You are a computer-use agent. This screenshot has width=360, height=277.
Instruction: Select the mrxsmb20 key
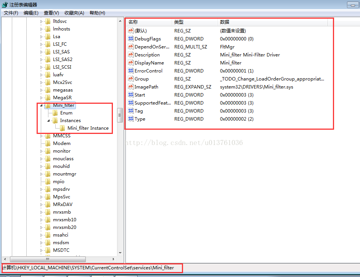(64, 227)
